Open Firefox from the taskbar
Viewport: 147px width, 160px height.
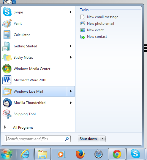point(80,154)
